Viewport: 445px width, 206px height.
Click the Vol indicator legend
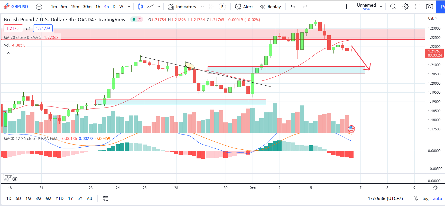[x=7, y=45]
